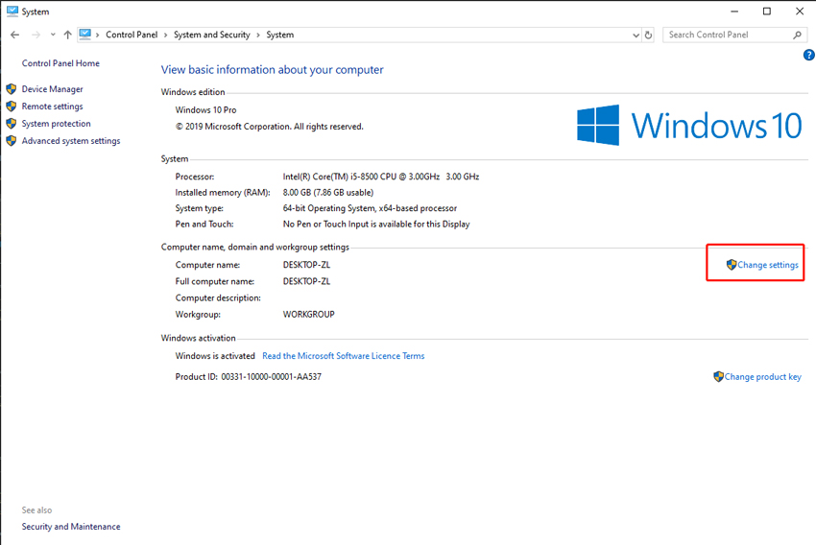
Task: Expand chevron after Control Panel breadcrumb
Action: click(165, 35)
